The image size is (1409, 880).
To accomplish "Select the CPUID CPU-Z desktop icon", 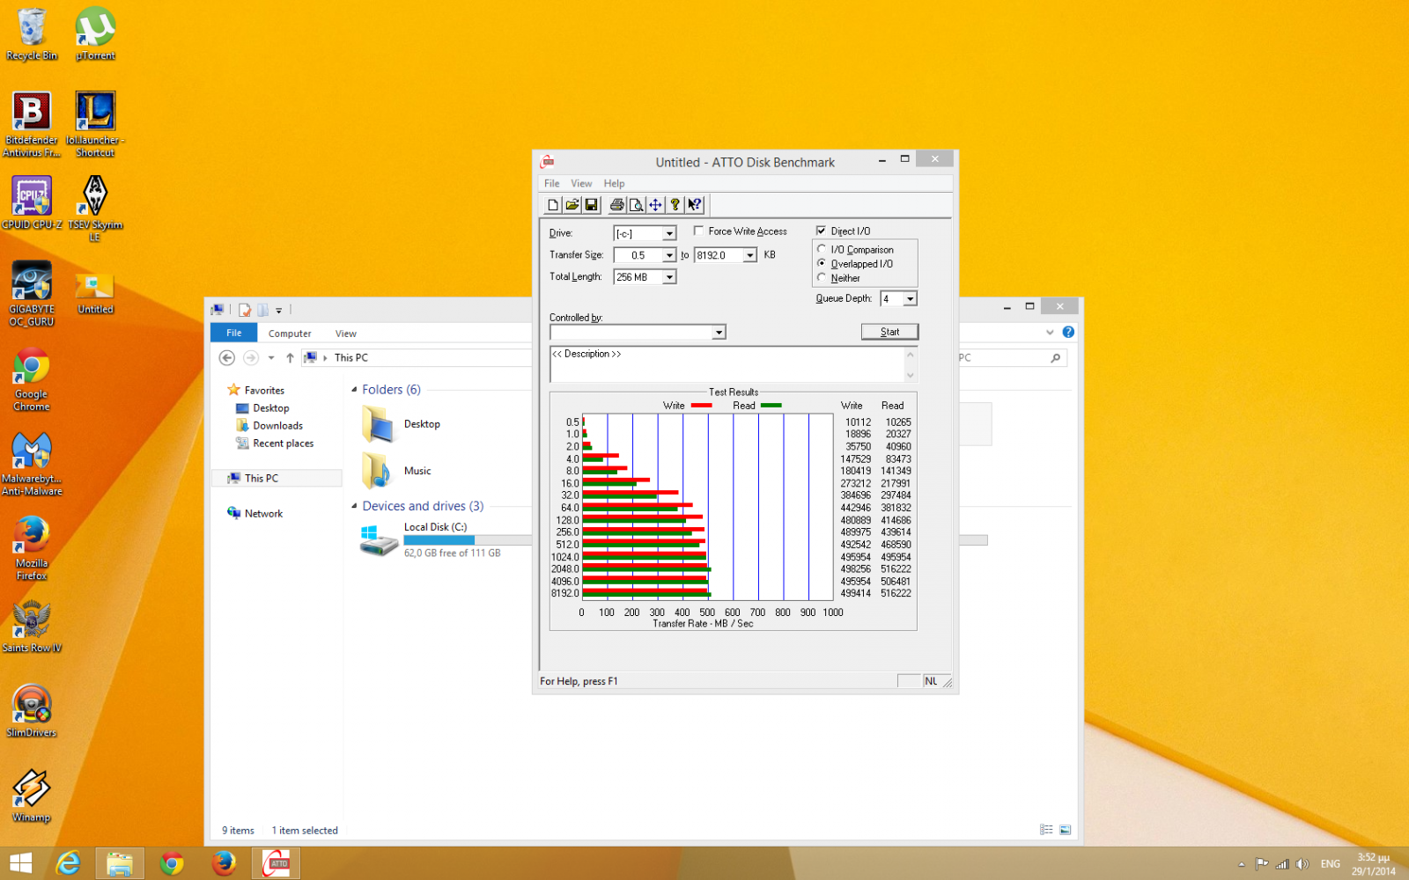I will pyautogui.click(x=32, y=202).
